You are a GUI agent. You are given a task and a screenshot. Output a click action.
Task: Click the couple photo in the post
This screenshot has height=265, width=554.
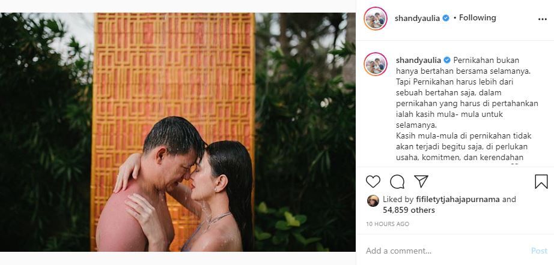click(x=177, y=132)
